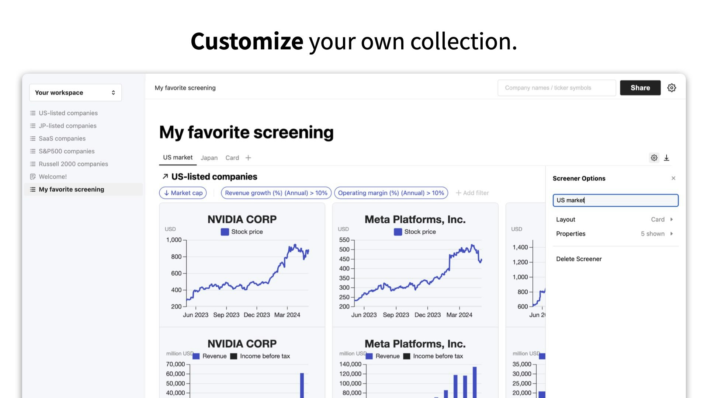Click Delete Screener
708x398 pixels.
coord(579,259)
